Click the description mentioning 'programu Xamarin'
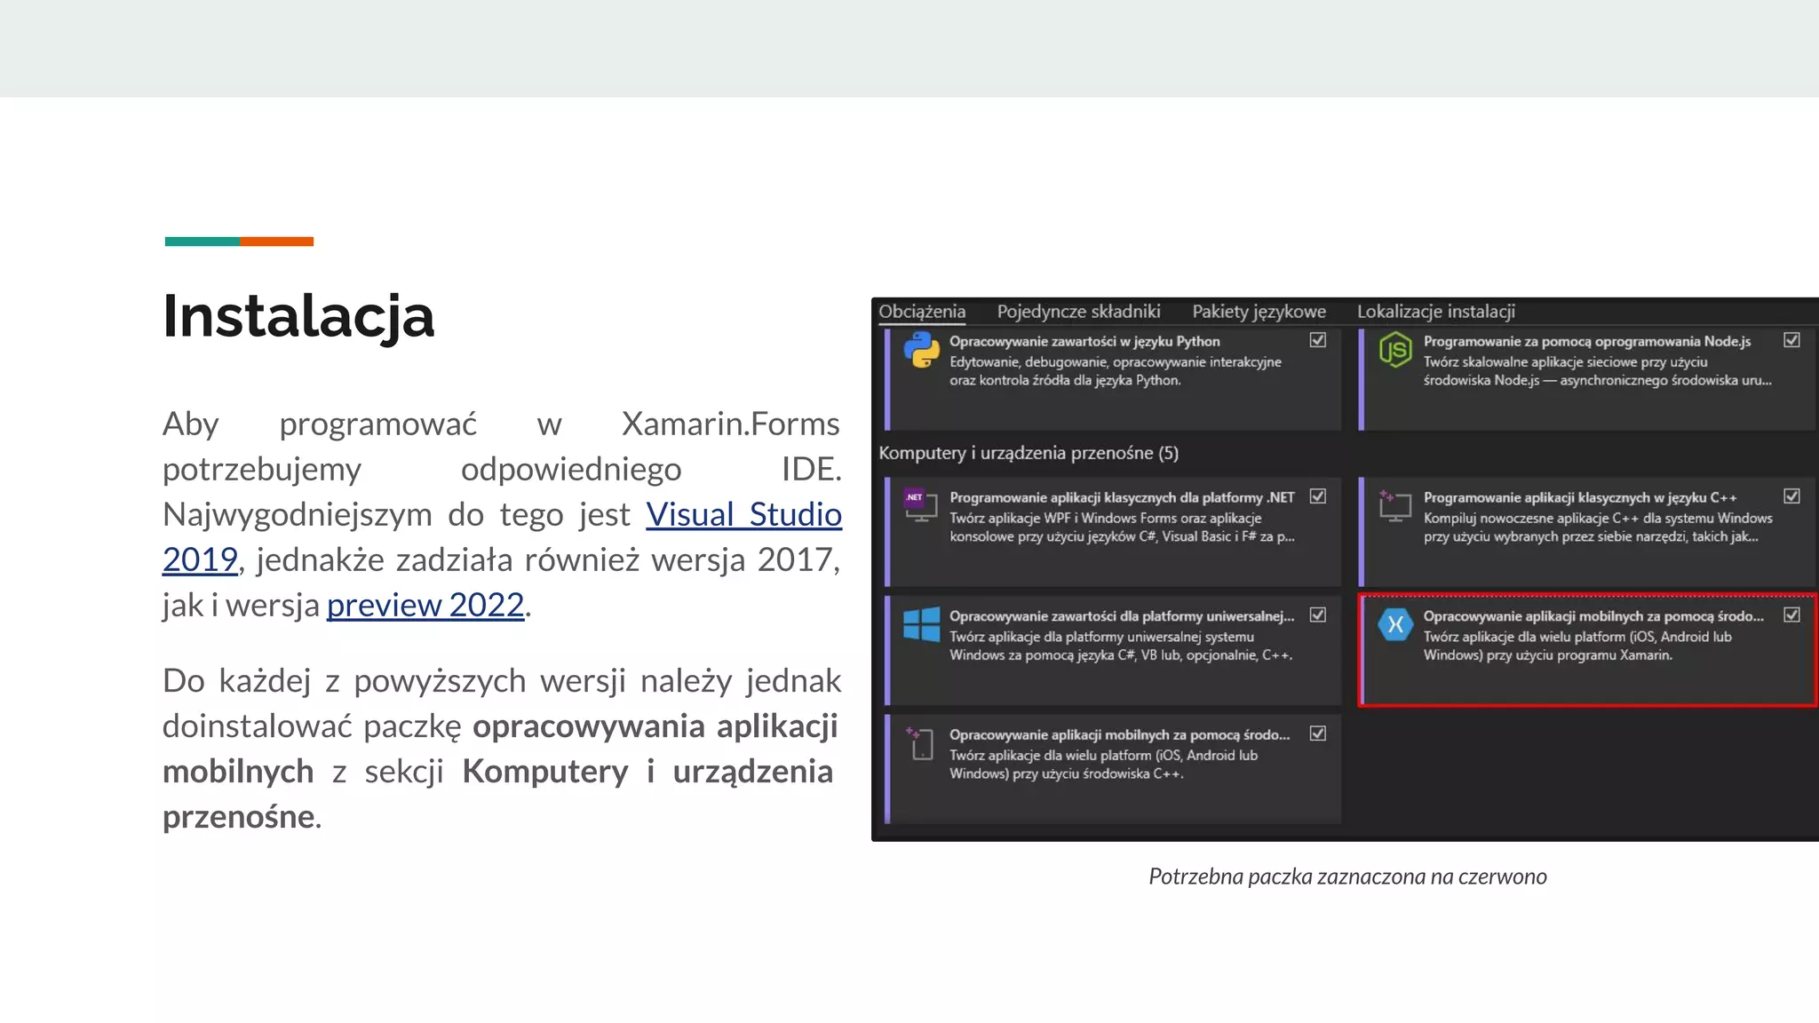The image size is (1819, 1023). pyautogui.click(x=1577, y=646)
